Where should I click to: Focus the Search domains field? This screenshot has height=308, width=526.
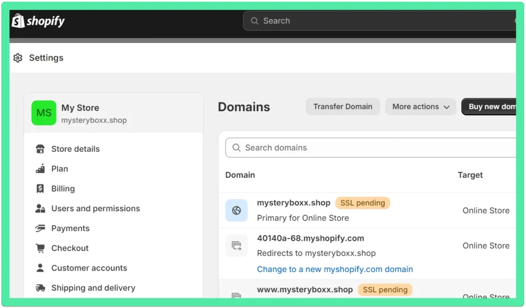pyautogui.click(x=371, y=148)
